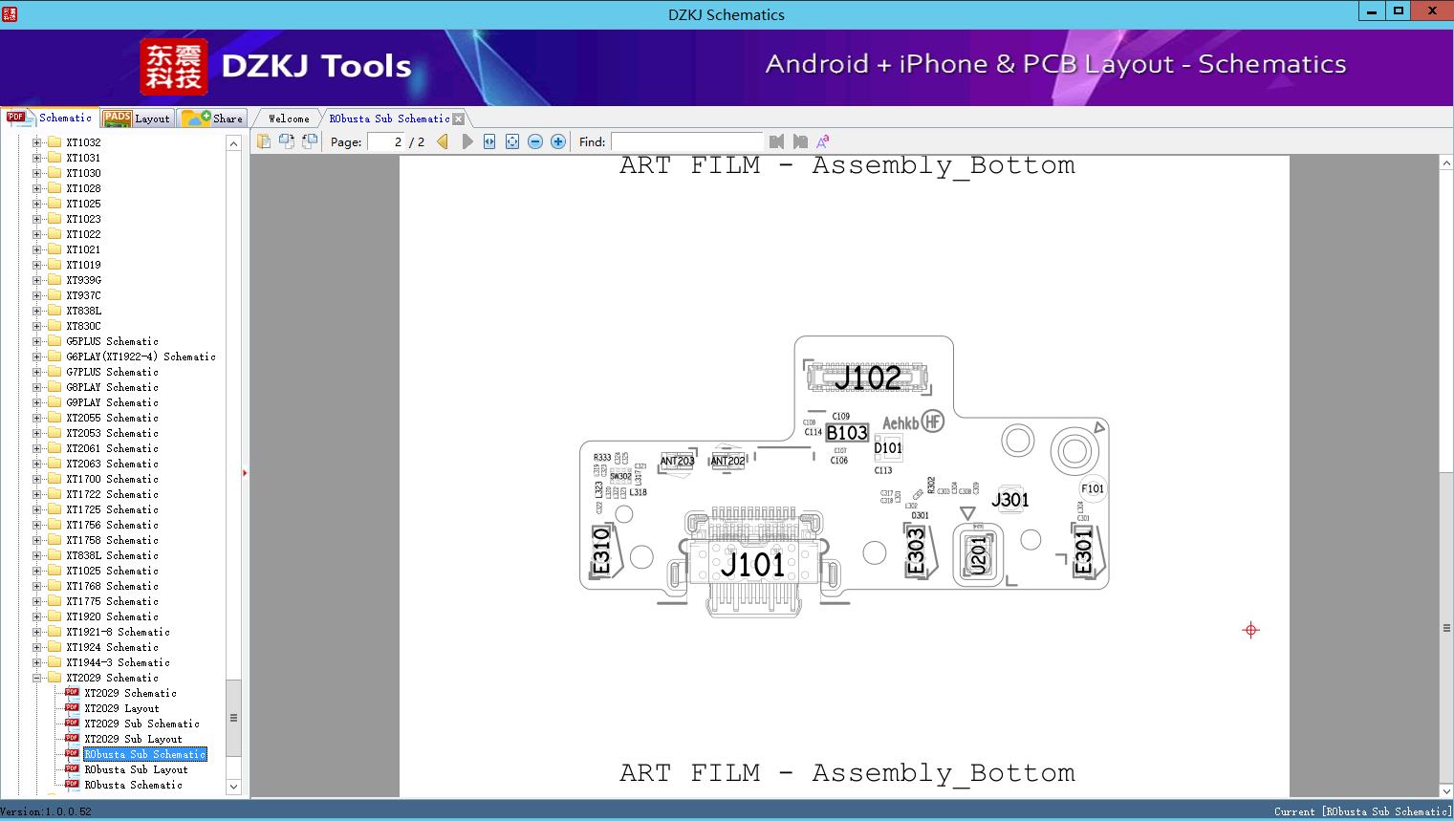Click the copy-document icon in PDF toolbar
This screenshot has width=1454, height=821.
point(264,141)
